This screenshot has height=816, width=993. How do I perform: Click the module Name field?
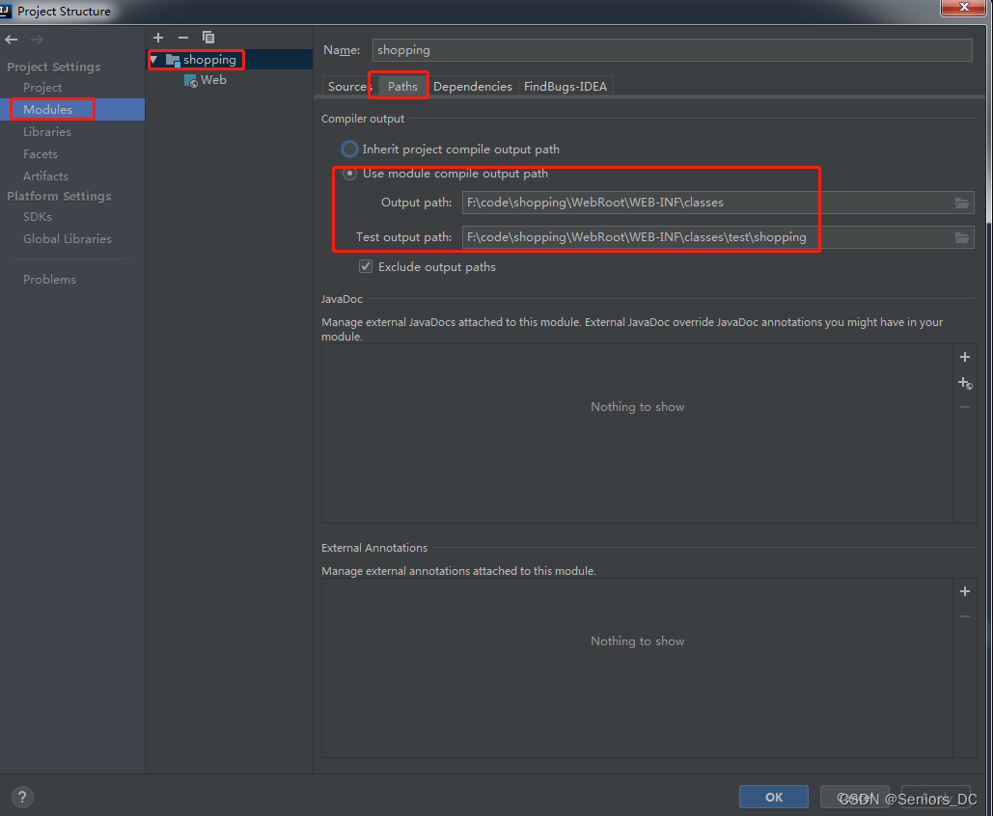(x=672, y=50)
